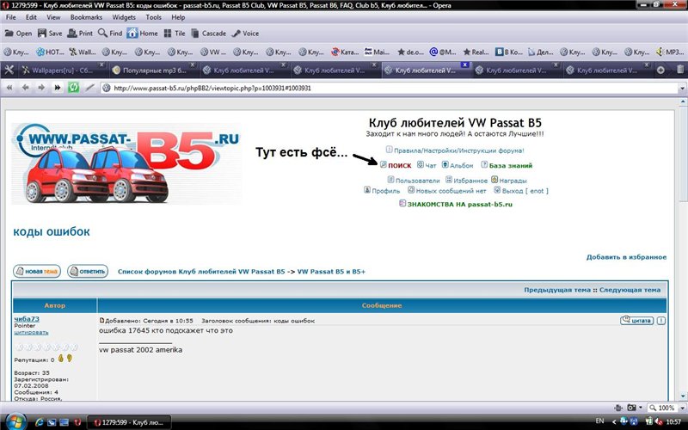
Task: Go back with the Back arrow
Action: 26,88
